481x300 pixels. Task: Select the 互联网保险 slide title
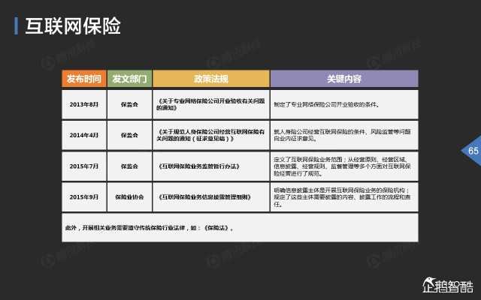tap(73, 26)
